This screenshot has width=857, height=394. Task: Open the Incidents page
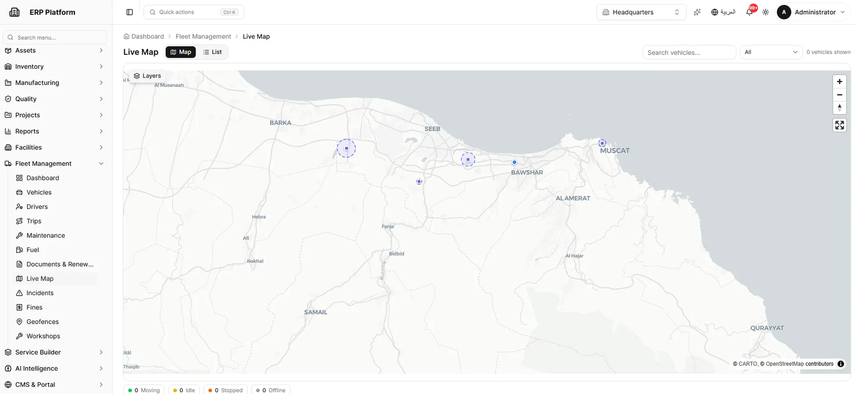[x=56, y=293]
